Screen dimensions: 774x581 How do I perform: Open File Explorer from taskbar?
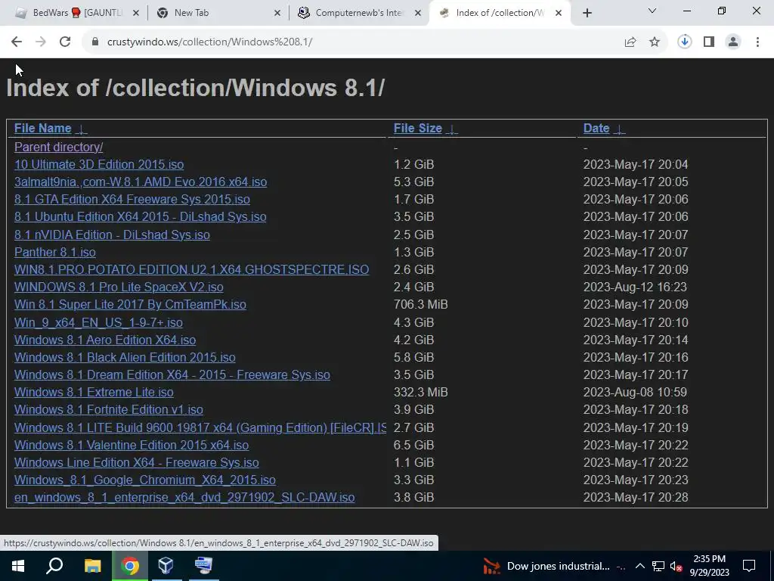point(92,566)
